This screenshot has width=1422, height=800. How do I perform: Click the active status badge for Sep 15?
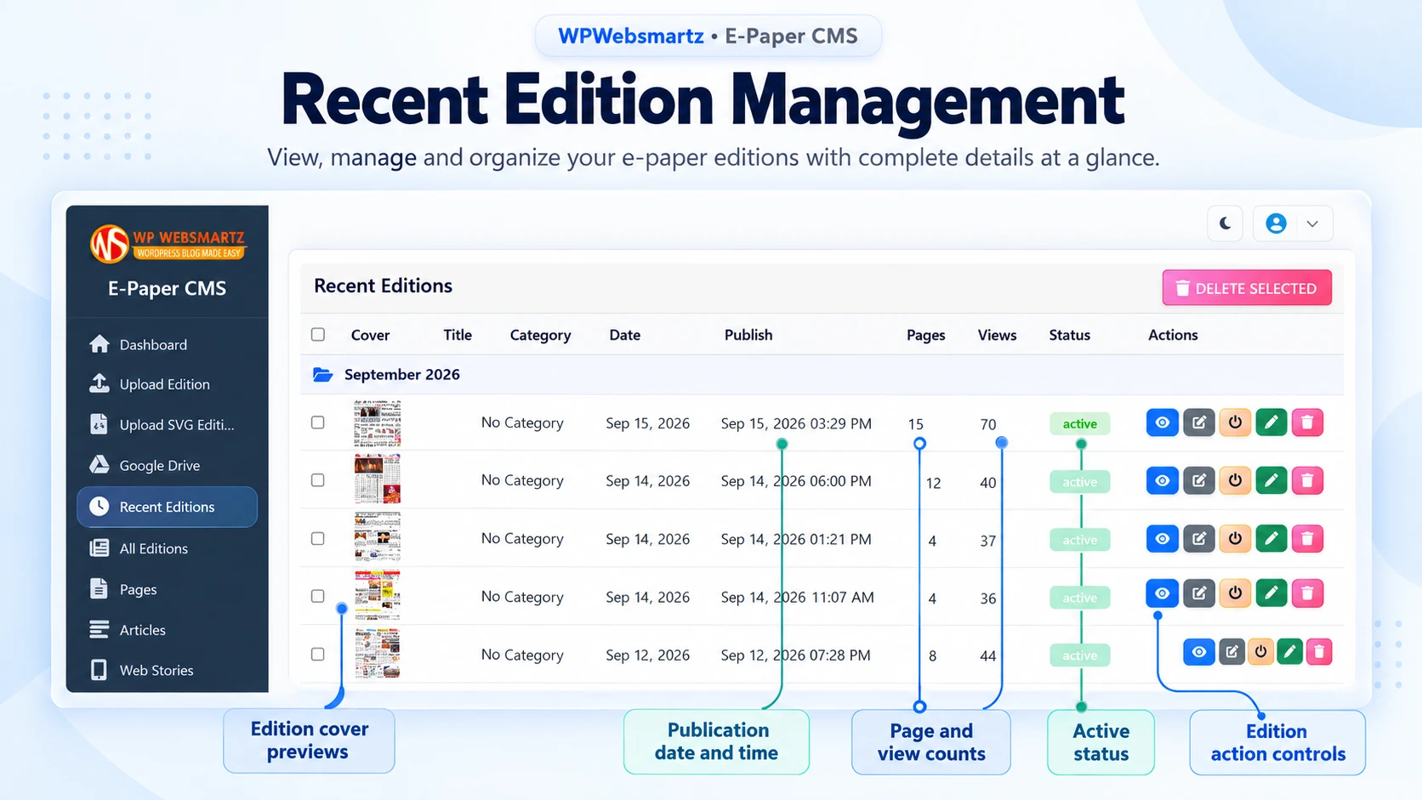pyautogui.click(x=1079, y=423)
